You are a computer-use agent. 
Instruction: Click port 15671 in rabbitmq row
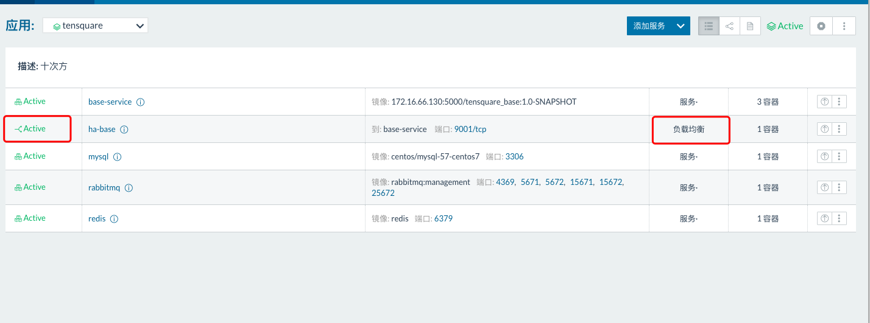point(581,182)
